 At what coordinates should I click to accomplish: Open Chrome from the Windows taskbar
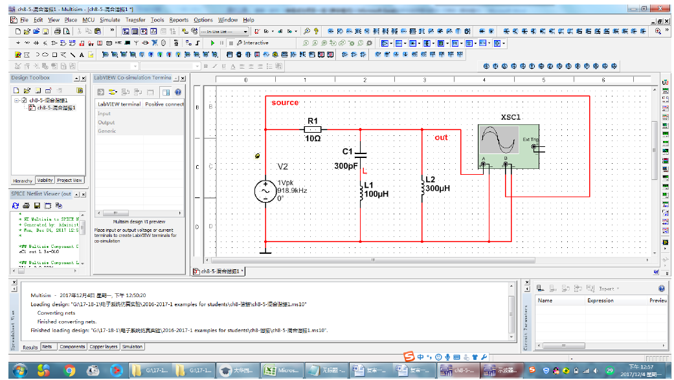pyautogui.click(x=69, y=370)
